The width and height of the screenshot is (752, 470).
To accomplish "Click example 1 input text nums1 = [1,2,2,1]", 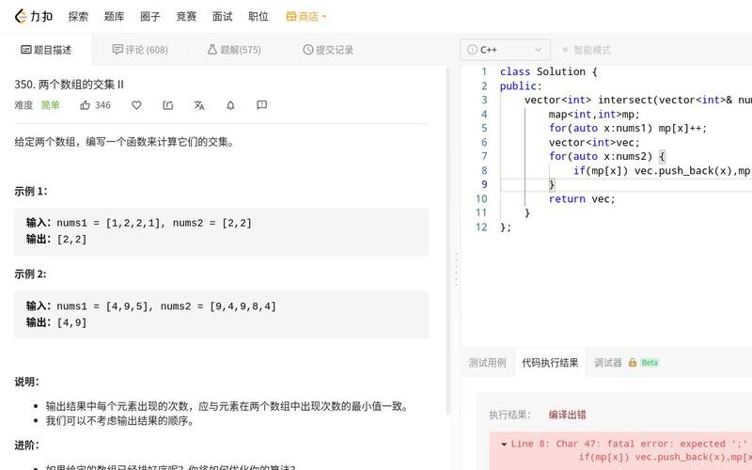I will tap(108, 223).
